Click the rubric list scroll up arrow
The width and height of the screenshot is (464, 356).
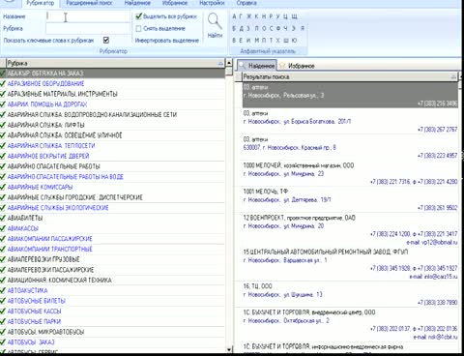tap(229, 63)
